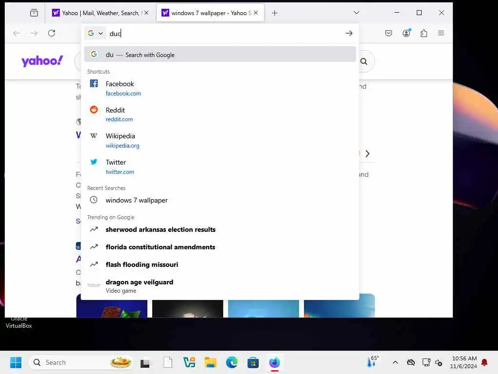Image resolution: width=498 pixels, height=374 pixels.
Task: Open the Wikipedia shortcut
Action: [220, 140]
